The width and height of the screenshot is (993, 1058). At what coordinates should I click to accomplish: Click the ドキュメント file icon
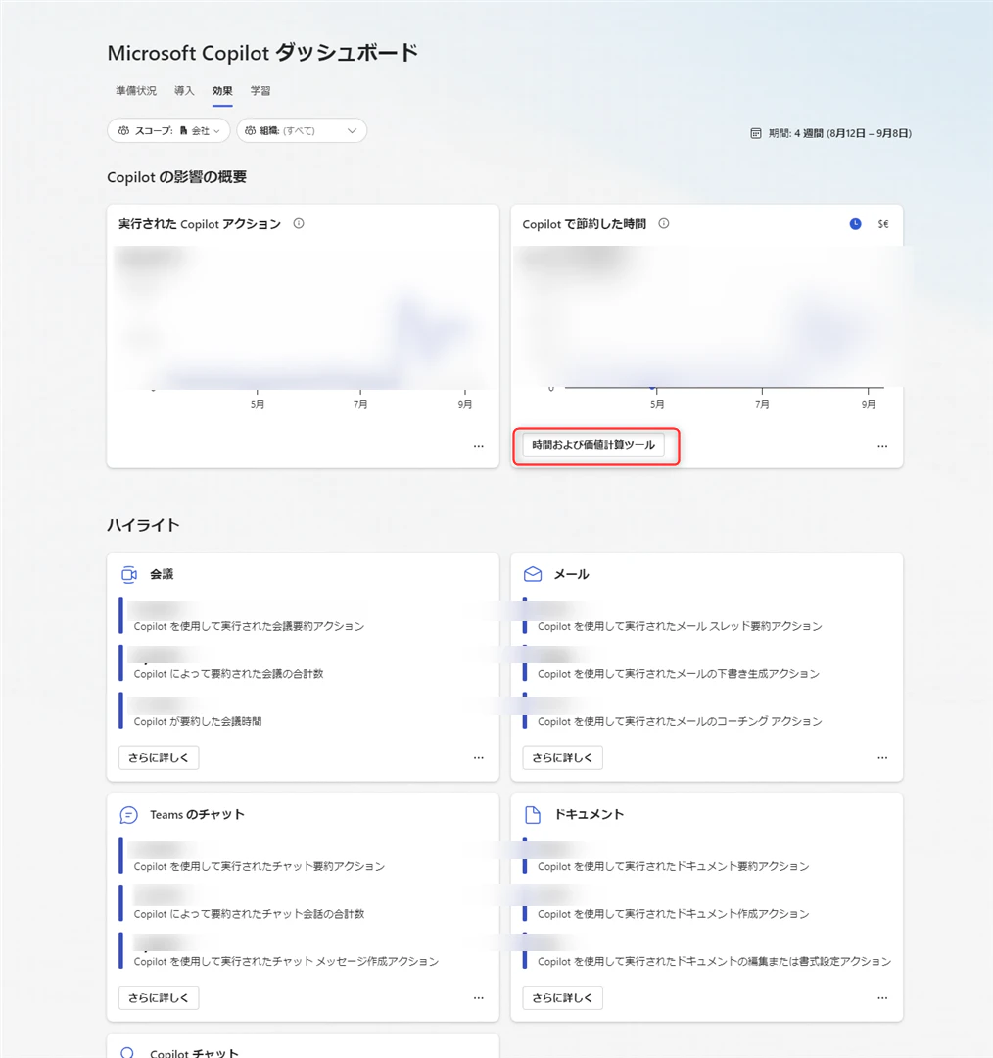[533, 815]
